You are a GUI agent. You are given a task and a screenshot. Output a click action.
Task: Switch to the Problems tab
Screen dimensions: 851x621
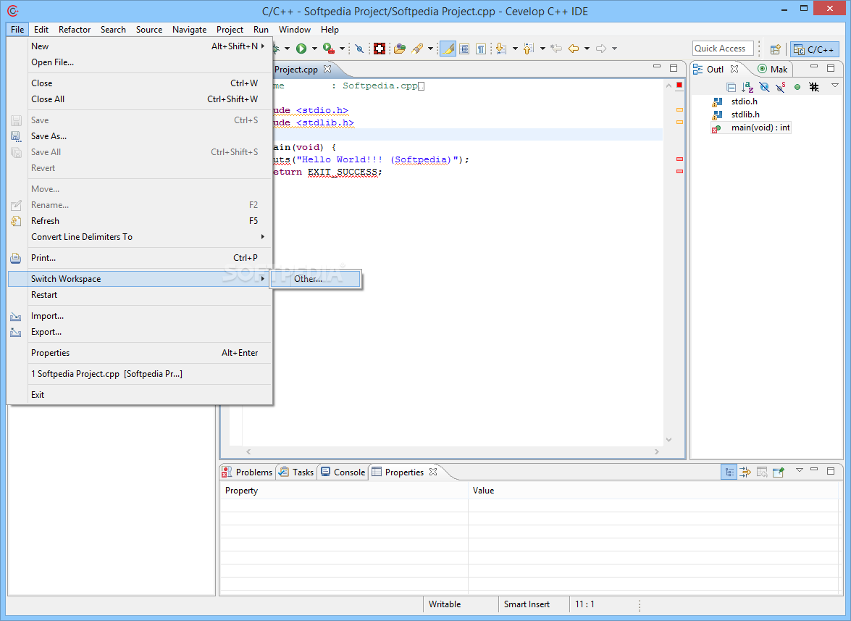point(247,472)
